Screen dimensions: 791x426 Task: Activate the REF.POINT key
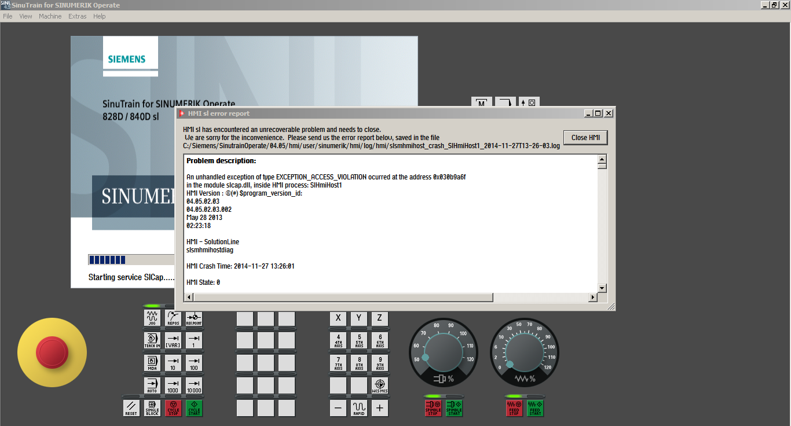pos(194,318)
